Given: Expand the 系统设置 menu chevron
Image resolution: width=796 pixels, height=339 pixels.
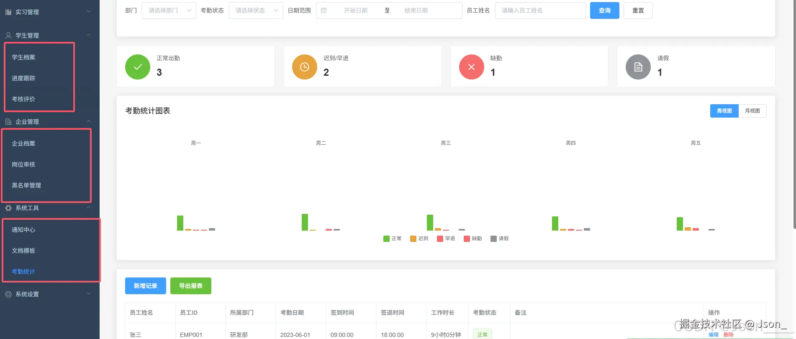Looking at the screenshot, I should [x=89, y=294].
